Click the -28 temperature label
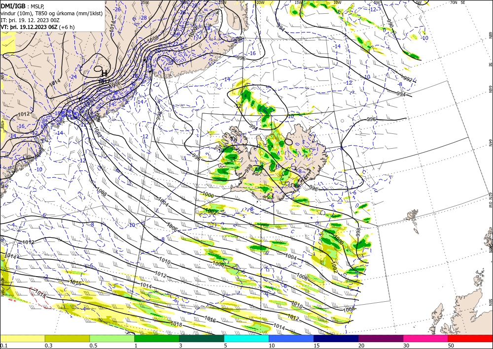 pyautogui.click(x=143, y=18)
